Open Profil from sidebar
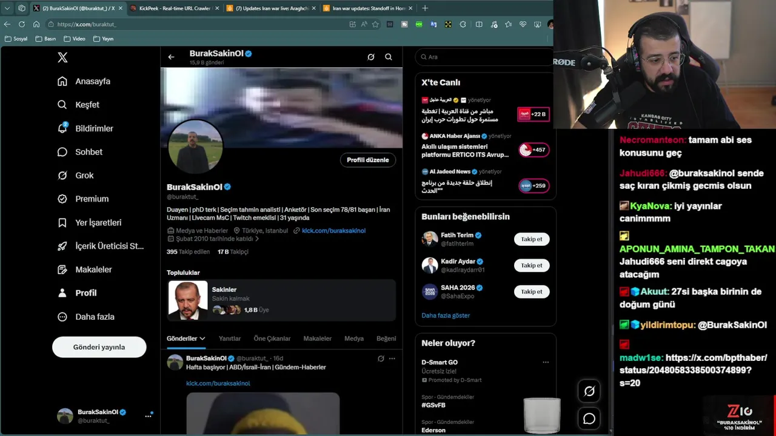Image resolution: width=776 pixels, height=436 pixels. pyautogui.click(x=77, y=293)
